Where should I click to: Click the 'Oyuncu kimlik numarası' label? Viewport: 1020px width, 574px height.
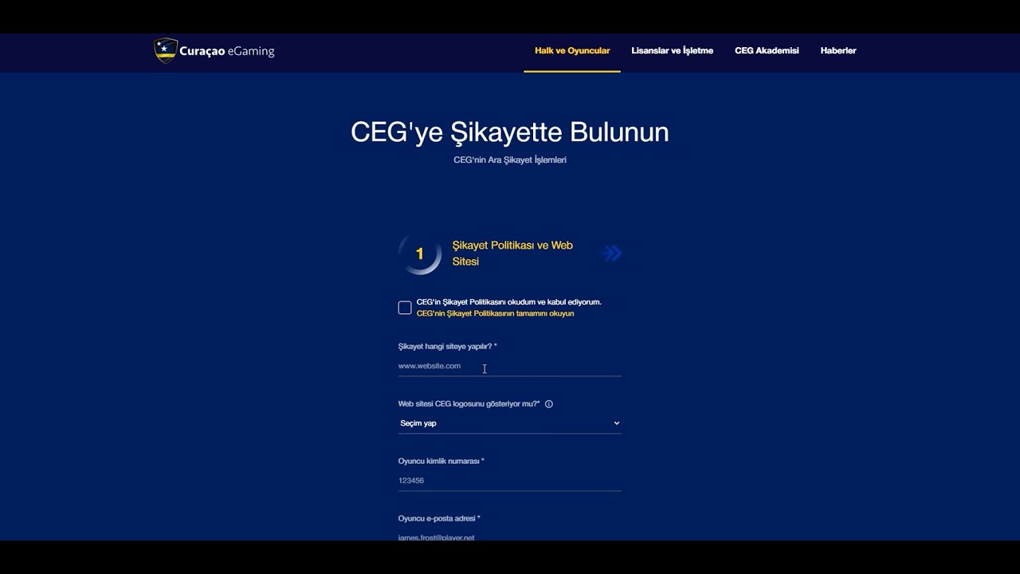pyautogui.click(x=441, y=462)
